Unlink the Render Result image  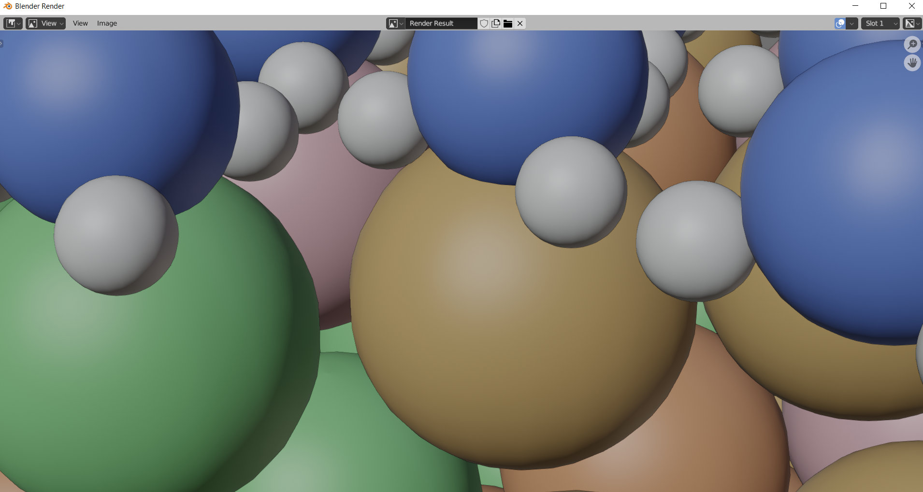(520, 23)
